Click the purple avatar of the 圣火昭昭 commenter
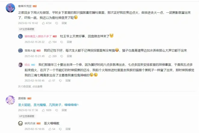 tap(11, 100)
